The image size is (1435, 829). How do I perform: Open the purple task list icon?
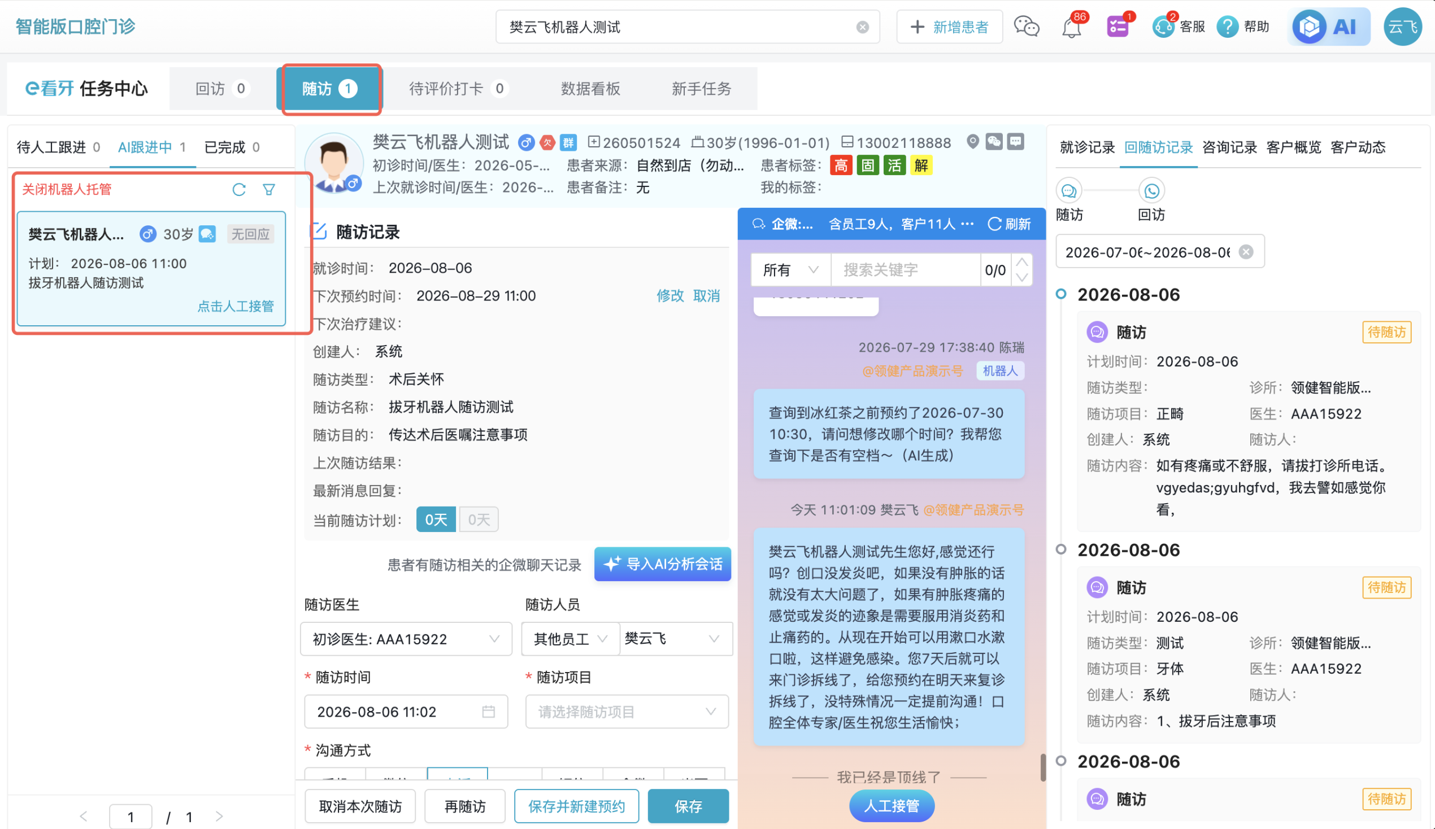[1118, 26]
